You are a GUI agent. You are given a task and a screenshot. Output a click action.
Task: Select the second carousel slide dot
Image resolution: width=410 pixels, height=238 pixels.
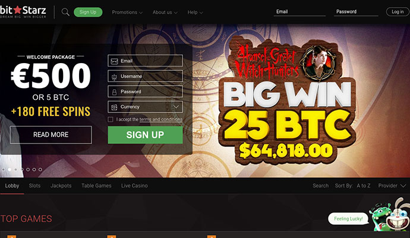10,170
